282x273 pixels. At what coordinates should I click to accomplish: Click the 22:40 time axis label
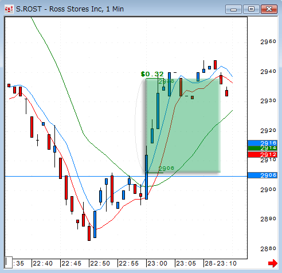tap(42, 263)
